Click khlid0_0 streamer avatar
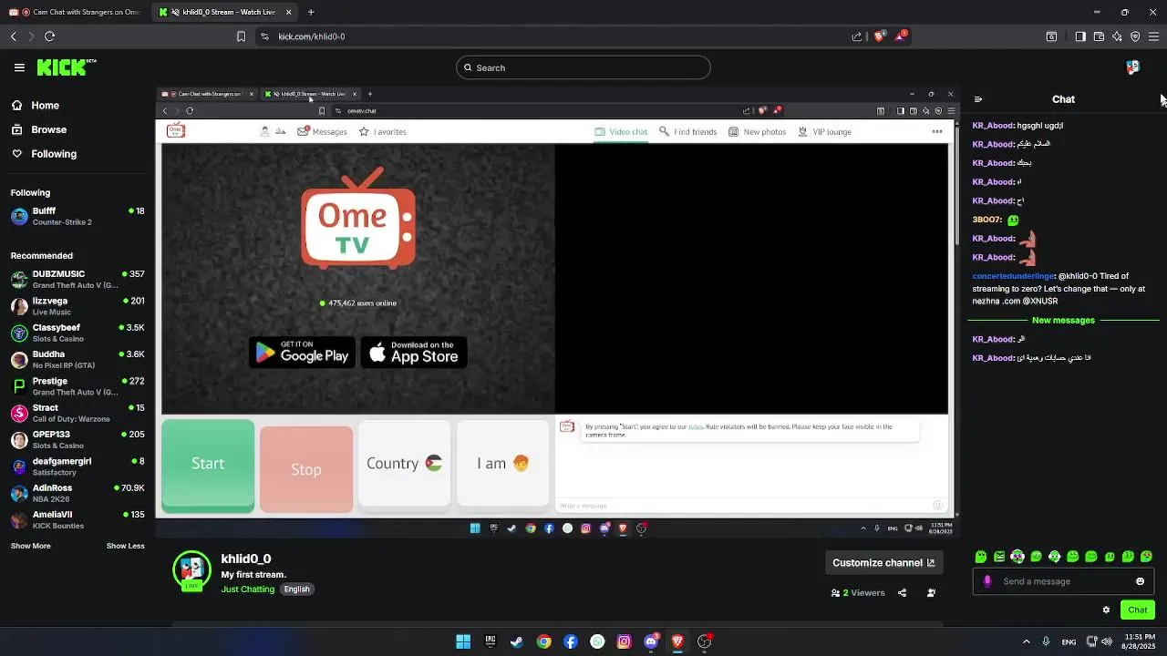This screenshot has height=656, width=1167. pyautogui.click(x=191, y=569)
